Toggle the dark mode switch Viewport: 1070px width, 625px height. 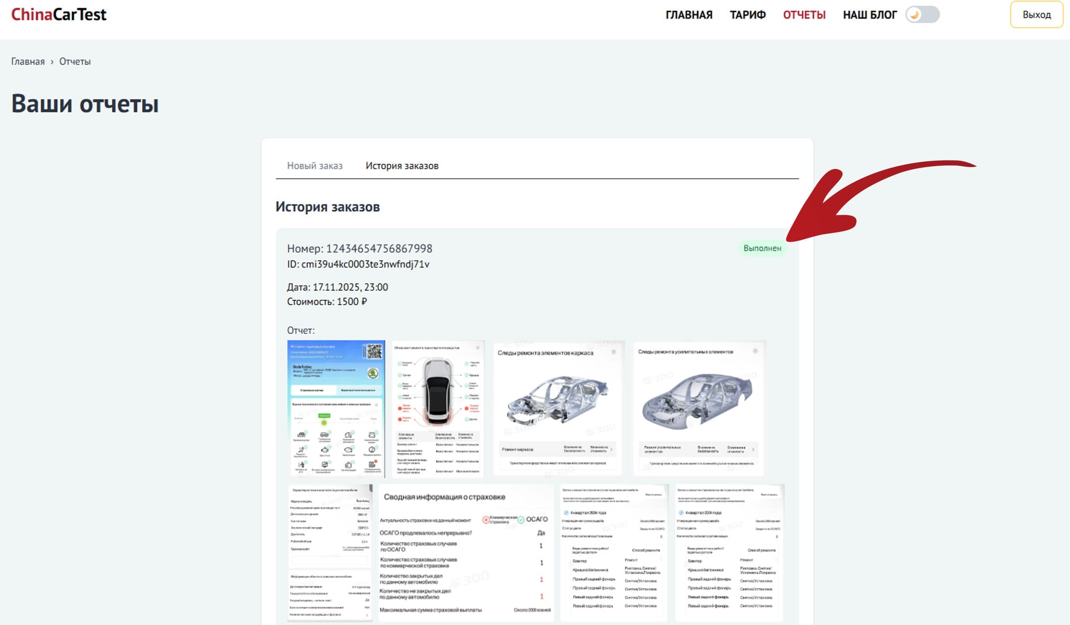pos(922,15)
